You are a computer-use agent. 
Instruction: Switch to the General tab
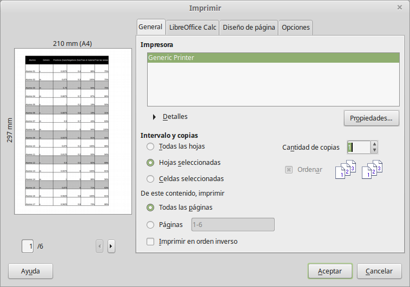[x=150, y=27]
